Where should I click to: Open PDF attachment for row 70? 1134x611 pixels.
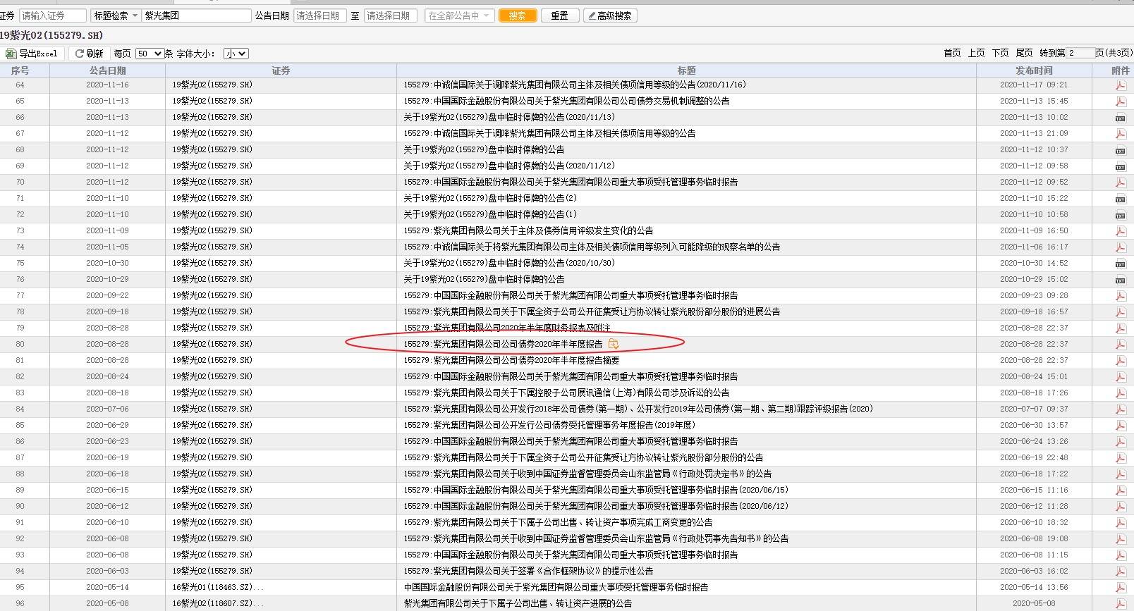(1120, 183)
